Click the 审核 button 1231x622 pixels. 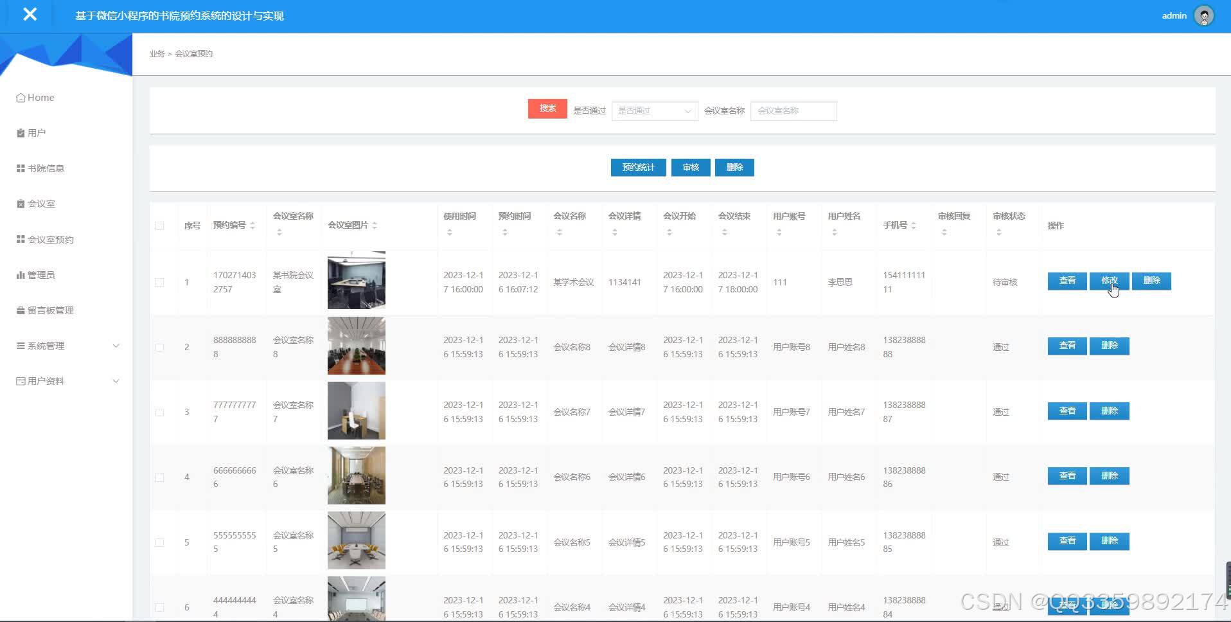[691, 167]
